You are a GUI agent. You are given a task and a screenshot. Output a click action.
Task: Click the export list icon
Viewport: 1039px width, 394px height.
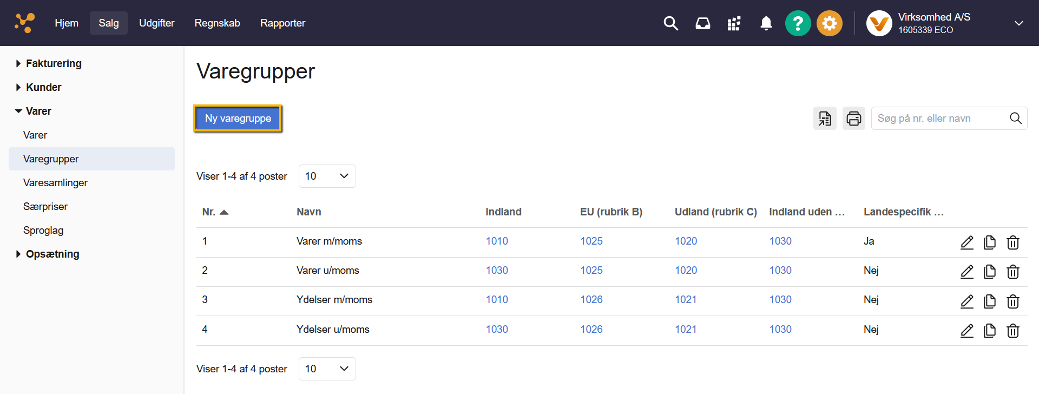pos(825,119)
